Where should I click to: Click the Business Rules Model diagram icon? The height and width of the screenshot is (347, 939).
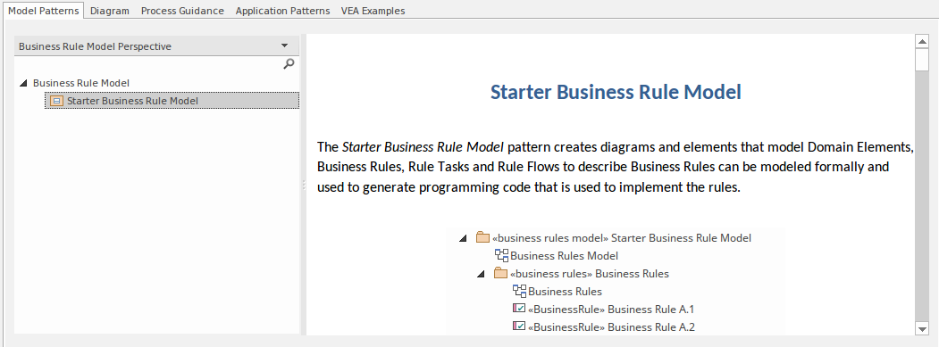(x=501, y=255)
